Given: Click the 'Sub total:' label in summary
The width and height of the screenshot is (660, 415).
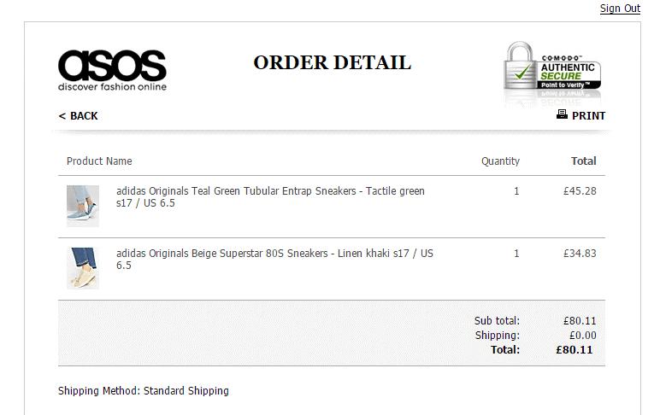Looking at the screenshot, I should click(x=497, y=321).
